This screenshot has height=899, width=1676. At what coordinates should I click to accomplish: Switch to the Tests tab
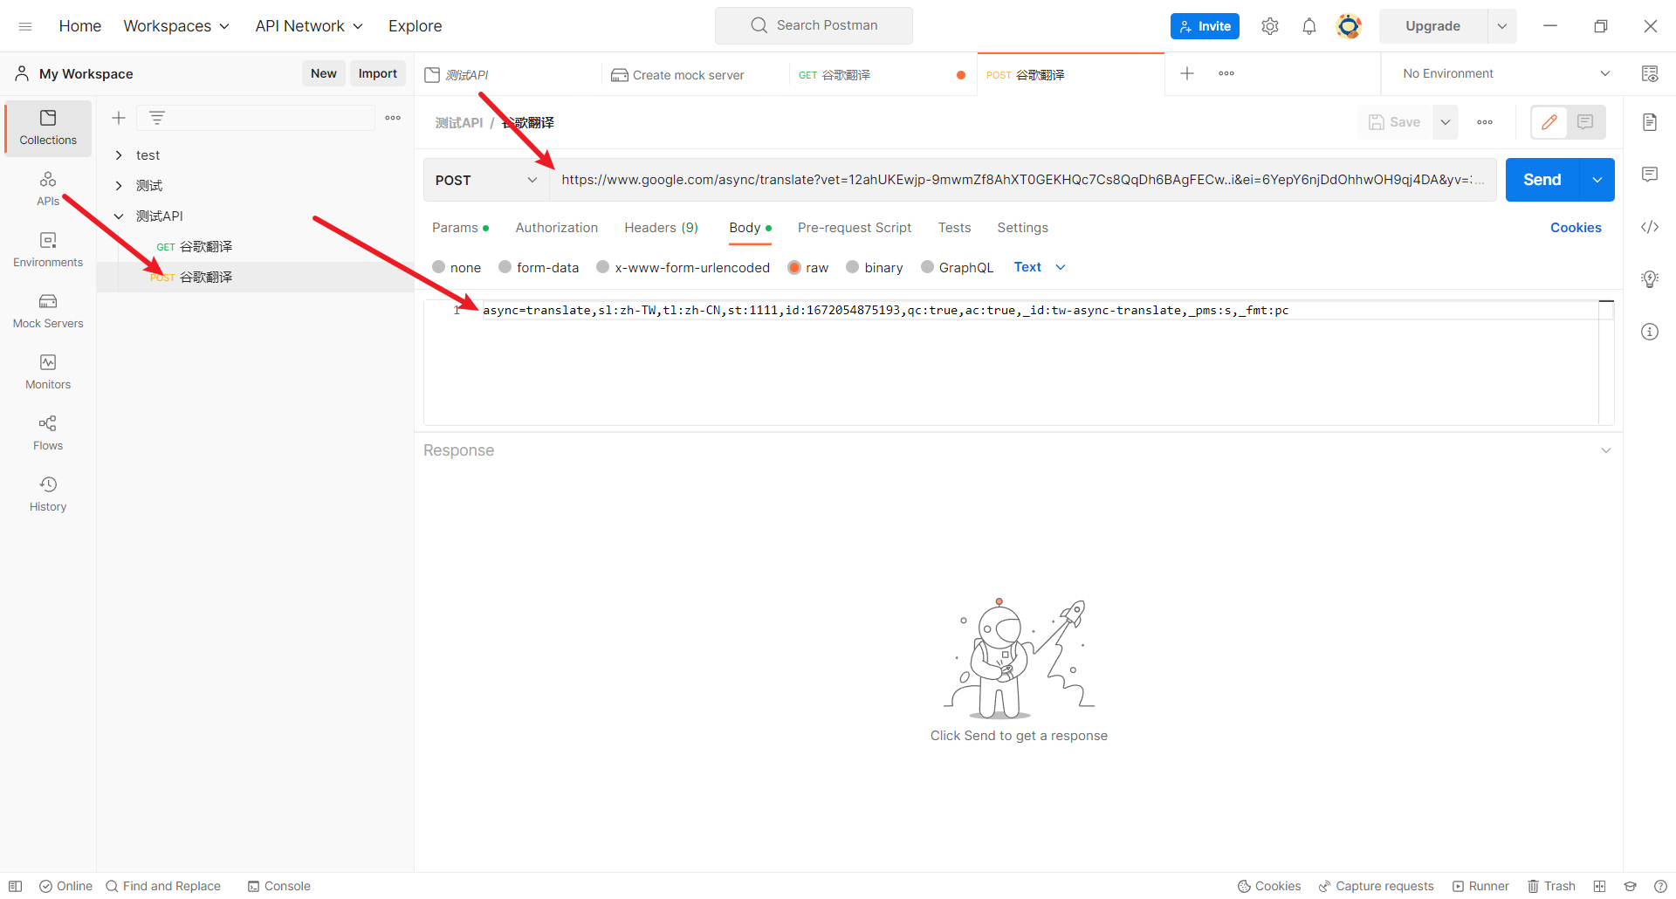[x=954, y=228]
